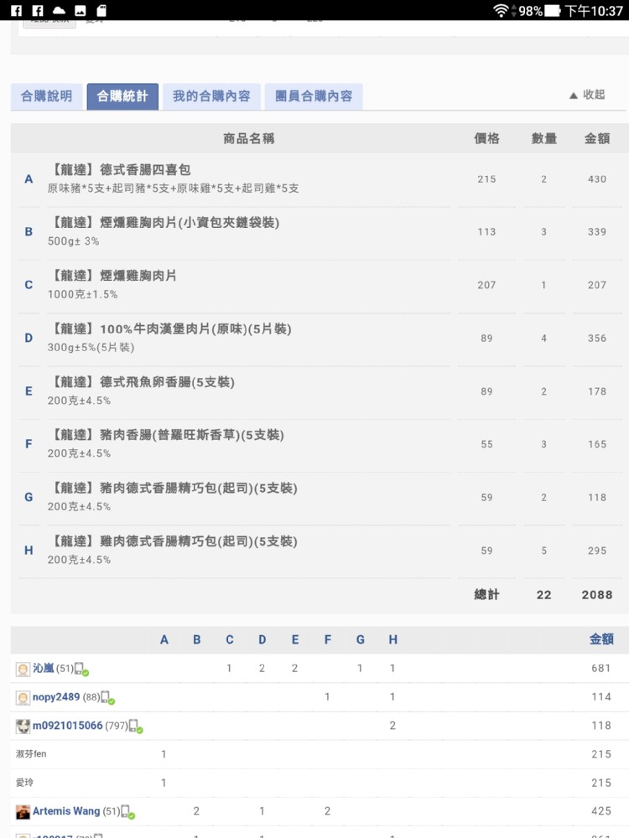Select product 煙燻雞胸肉片(小資包夾鏈袋裝) title
The width and height of the screenshot is (629, 838).
click(x=164, y=222)
